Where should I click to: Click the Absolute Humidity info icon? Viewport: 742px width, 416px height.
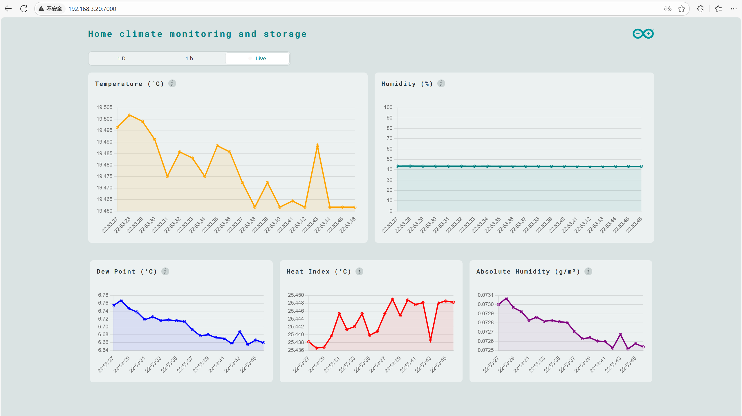tap(588, 271)
